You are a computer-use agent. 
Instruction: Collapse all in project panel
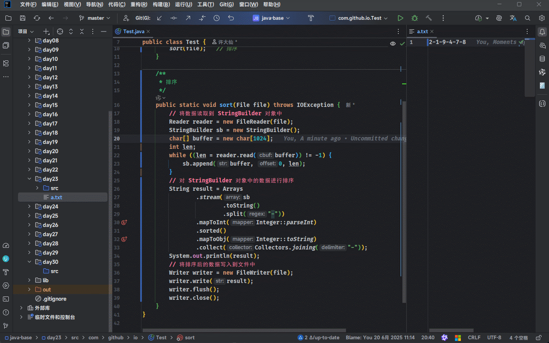click(82, 31)
